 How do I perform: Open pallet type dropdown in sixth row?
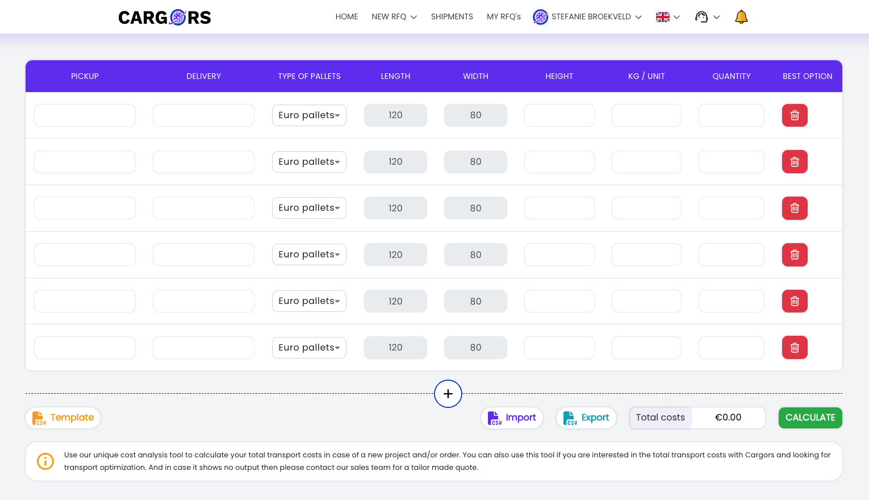coord(309,348)
